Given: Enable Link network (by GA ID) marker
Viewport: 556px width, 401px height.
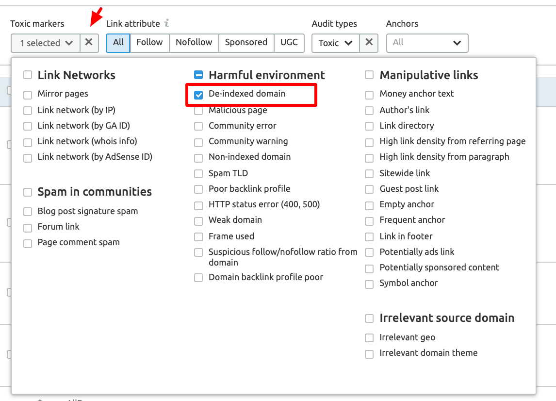Looking at the screenshot, I should 28,126.
